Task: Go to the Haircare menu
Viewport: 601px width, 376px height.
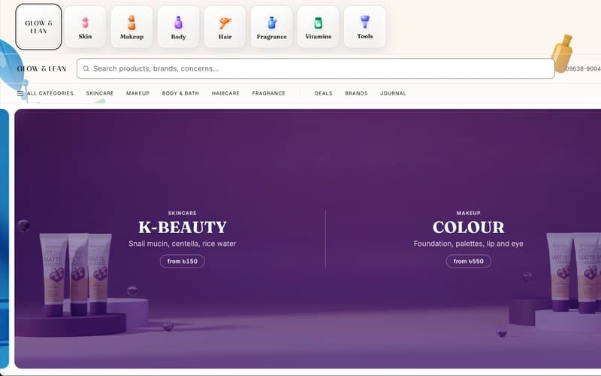Action: pyautogui.click(x=225, y=93)
